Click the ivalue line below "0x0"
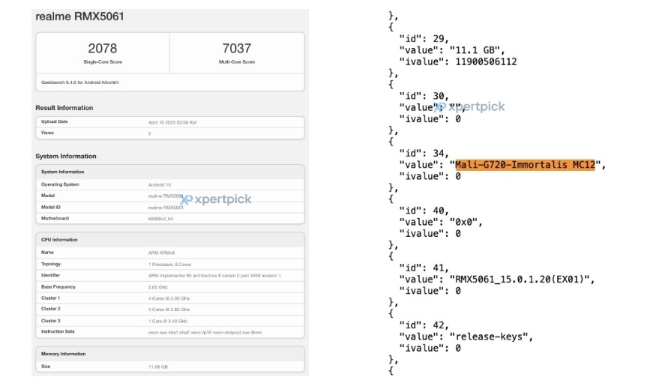The width and height of the screenshot is (650, 380). tap(430, 234)
